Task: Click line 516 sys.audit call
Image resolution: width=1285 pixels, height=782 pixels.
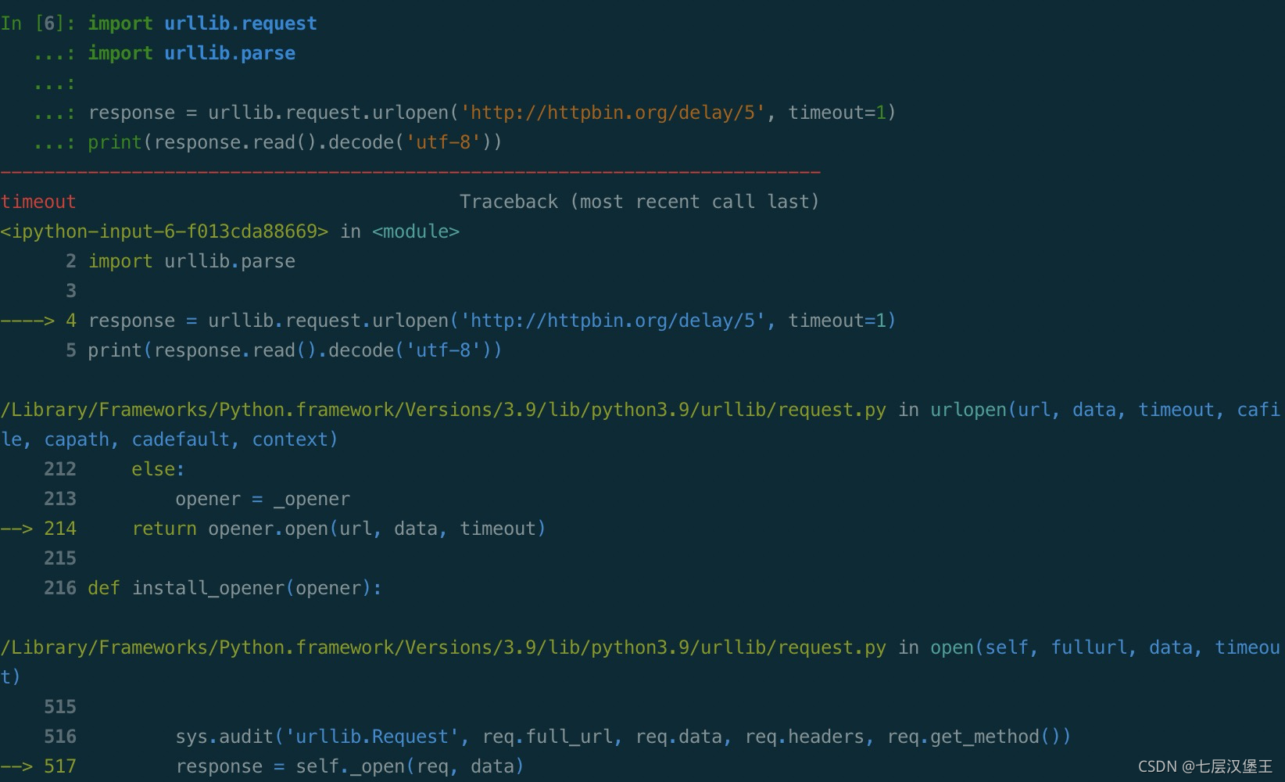Action: (623, 737)
